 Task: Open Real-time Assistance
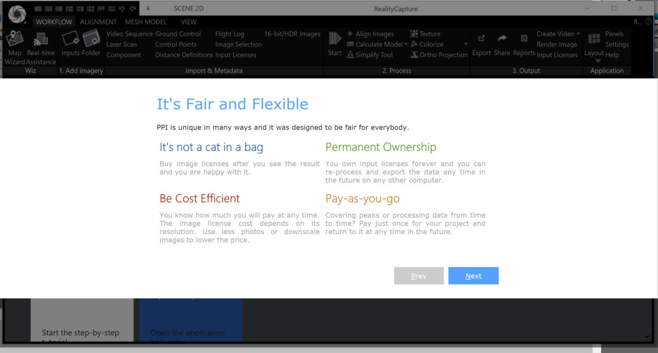pos(41,48)
